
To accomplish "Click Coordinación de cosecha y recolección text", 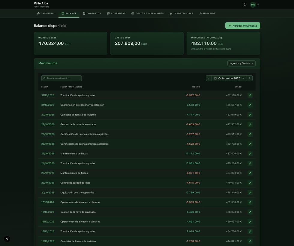I will tap(82, 105).
